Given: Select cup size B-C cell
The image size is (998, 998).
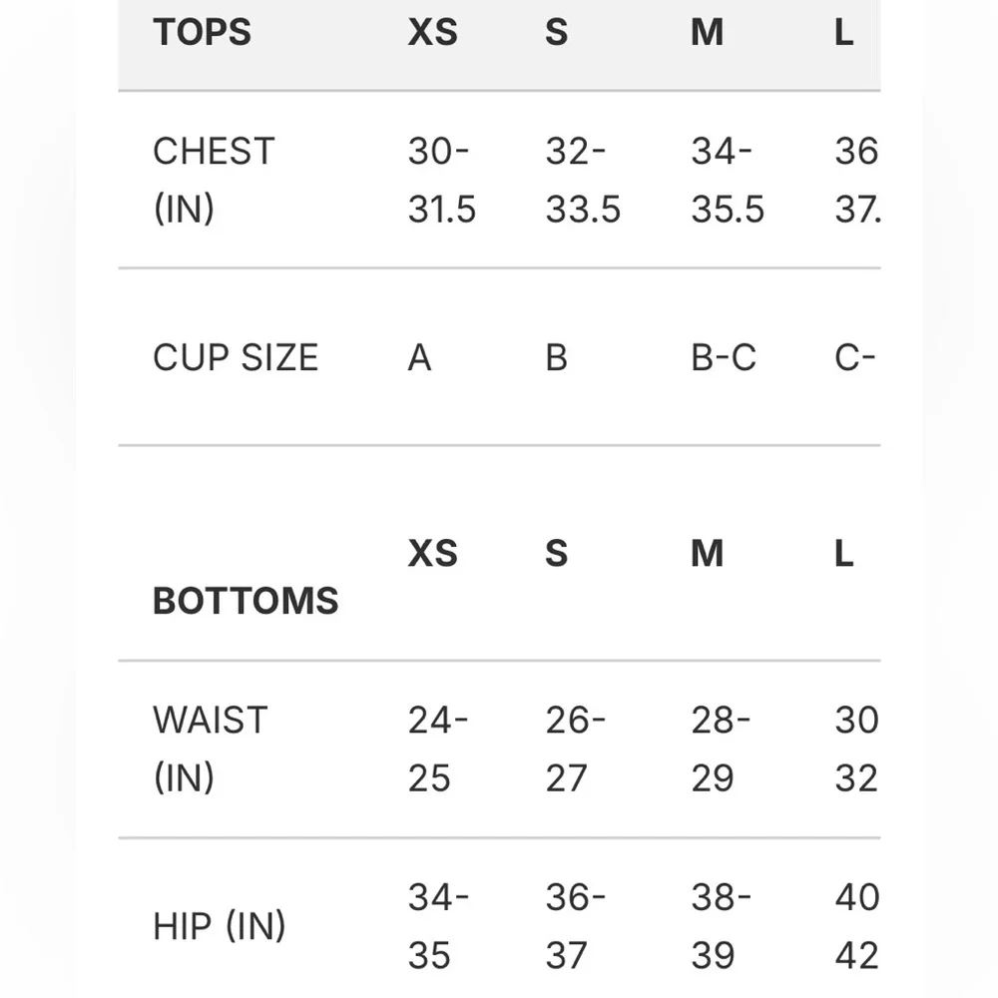Looking at the screenshot, I should pos(724,357).
